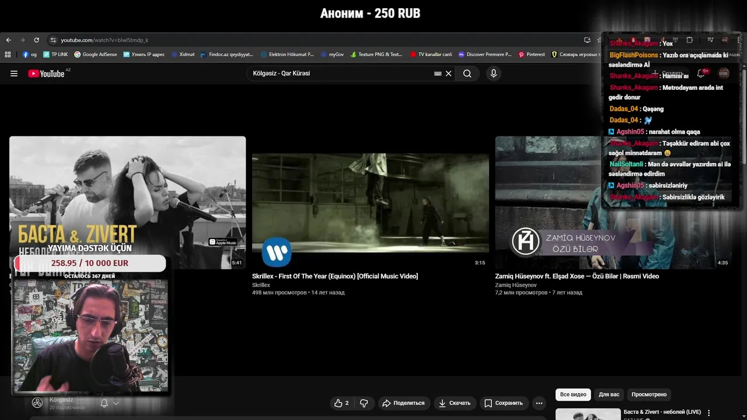The height and width of the screenshot is (420, 747).
Task: Like the video with thumbs up
Action: click(x=341, y=403)
